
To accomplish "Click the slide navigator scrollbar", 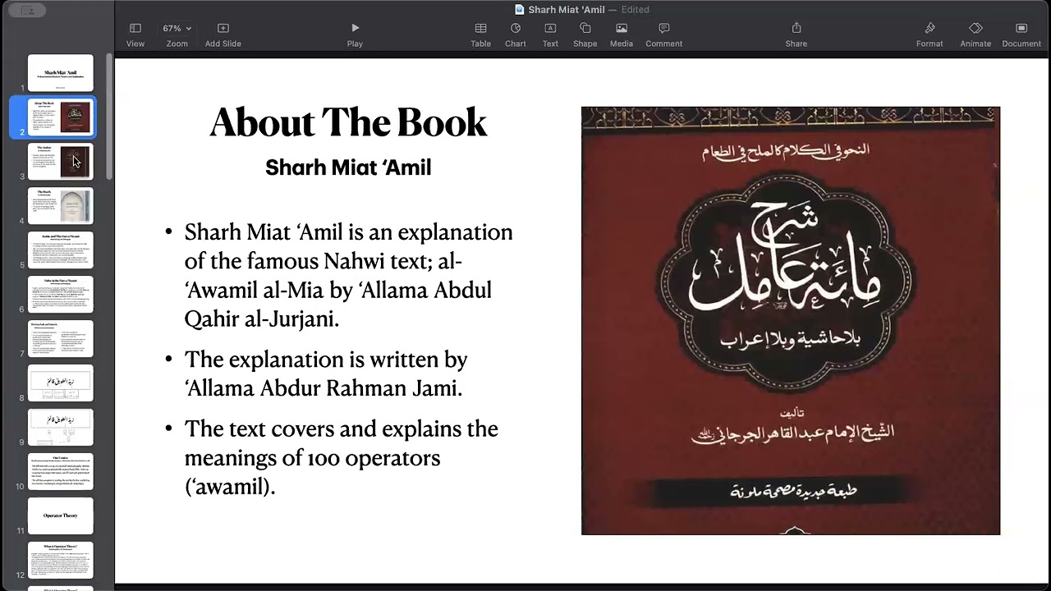I will (109, 117).
